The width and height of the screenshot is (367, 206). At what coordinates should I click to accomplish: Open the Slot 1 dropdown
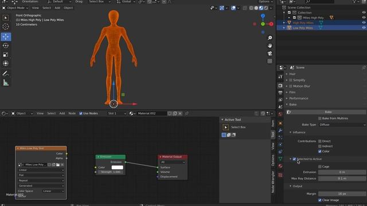(117, 113)
